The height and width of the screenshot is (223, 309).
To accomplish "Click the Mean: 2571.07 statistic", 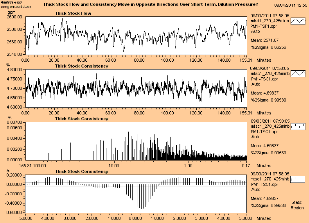I will [264, 40].
